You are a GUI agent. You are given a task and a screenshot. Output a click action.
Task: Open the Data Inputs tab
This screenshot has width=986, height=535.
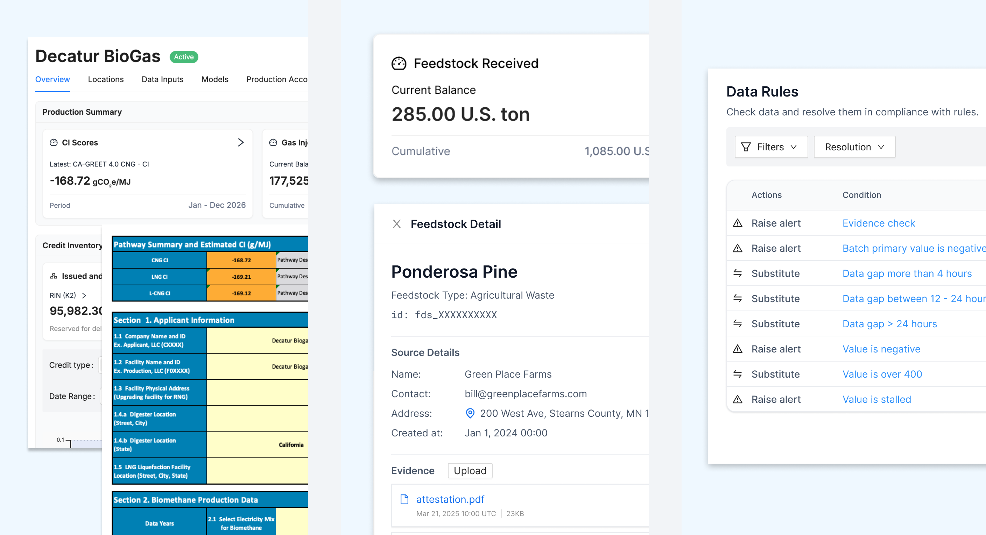[162, 79]
